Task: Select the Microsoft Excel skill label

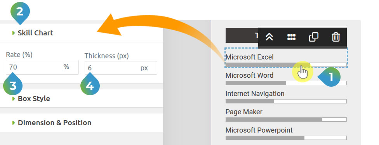Action: 249,57
